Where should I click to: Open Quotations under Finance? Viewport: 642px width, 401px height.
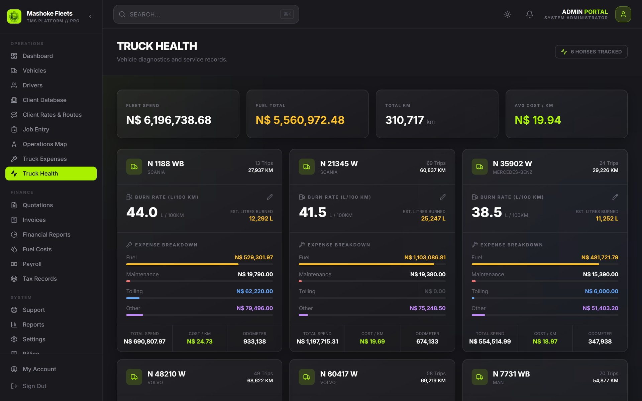51,205
